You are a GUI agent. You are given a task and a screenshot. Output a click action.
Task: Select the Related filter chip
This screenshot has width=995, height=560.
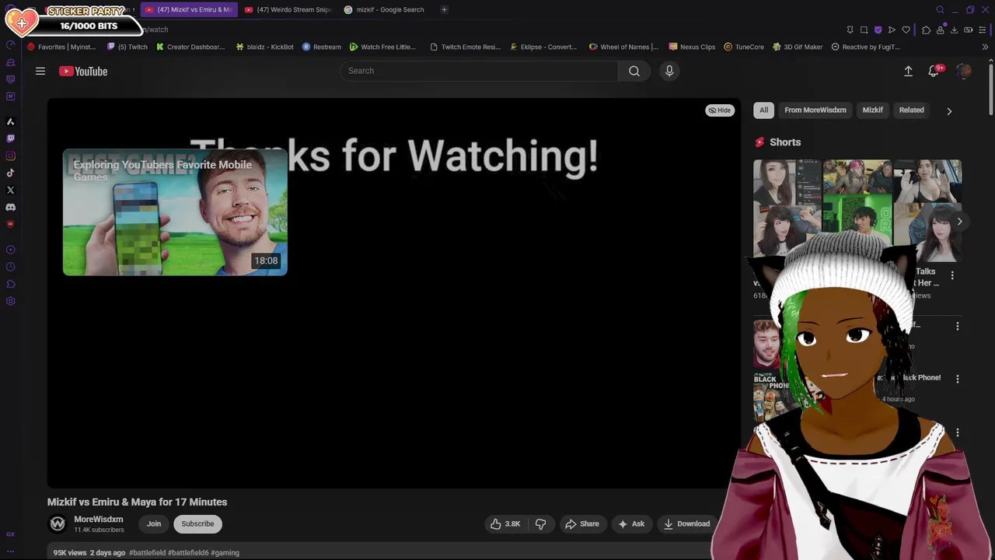click(x=911, y=110)
